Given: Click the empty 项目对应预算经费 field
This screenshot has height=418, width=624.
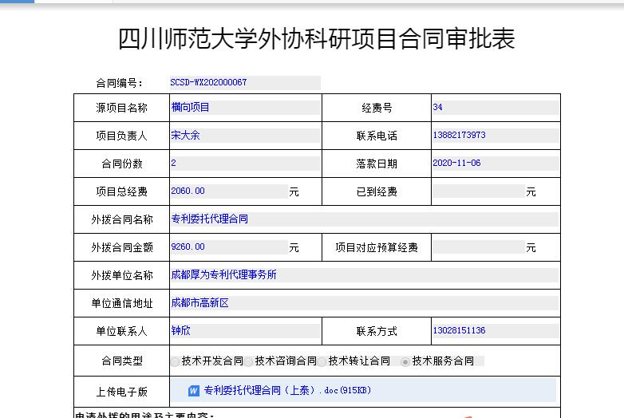Looking at the screenshot, I should 478,247.
